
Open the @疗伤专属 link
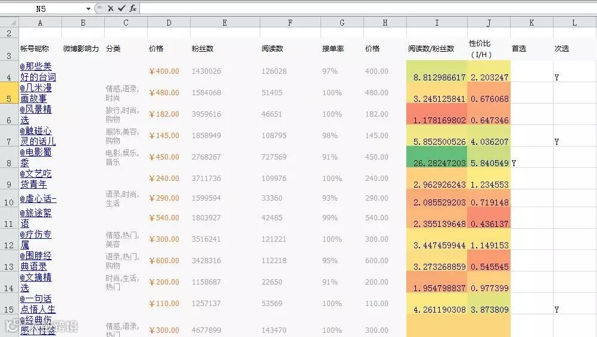[x=36, y=239]
